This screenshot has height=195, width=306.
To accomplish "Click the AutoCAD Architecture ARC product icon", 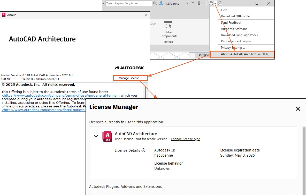I will pos(107,137).
